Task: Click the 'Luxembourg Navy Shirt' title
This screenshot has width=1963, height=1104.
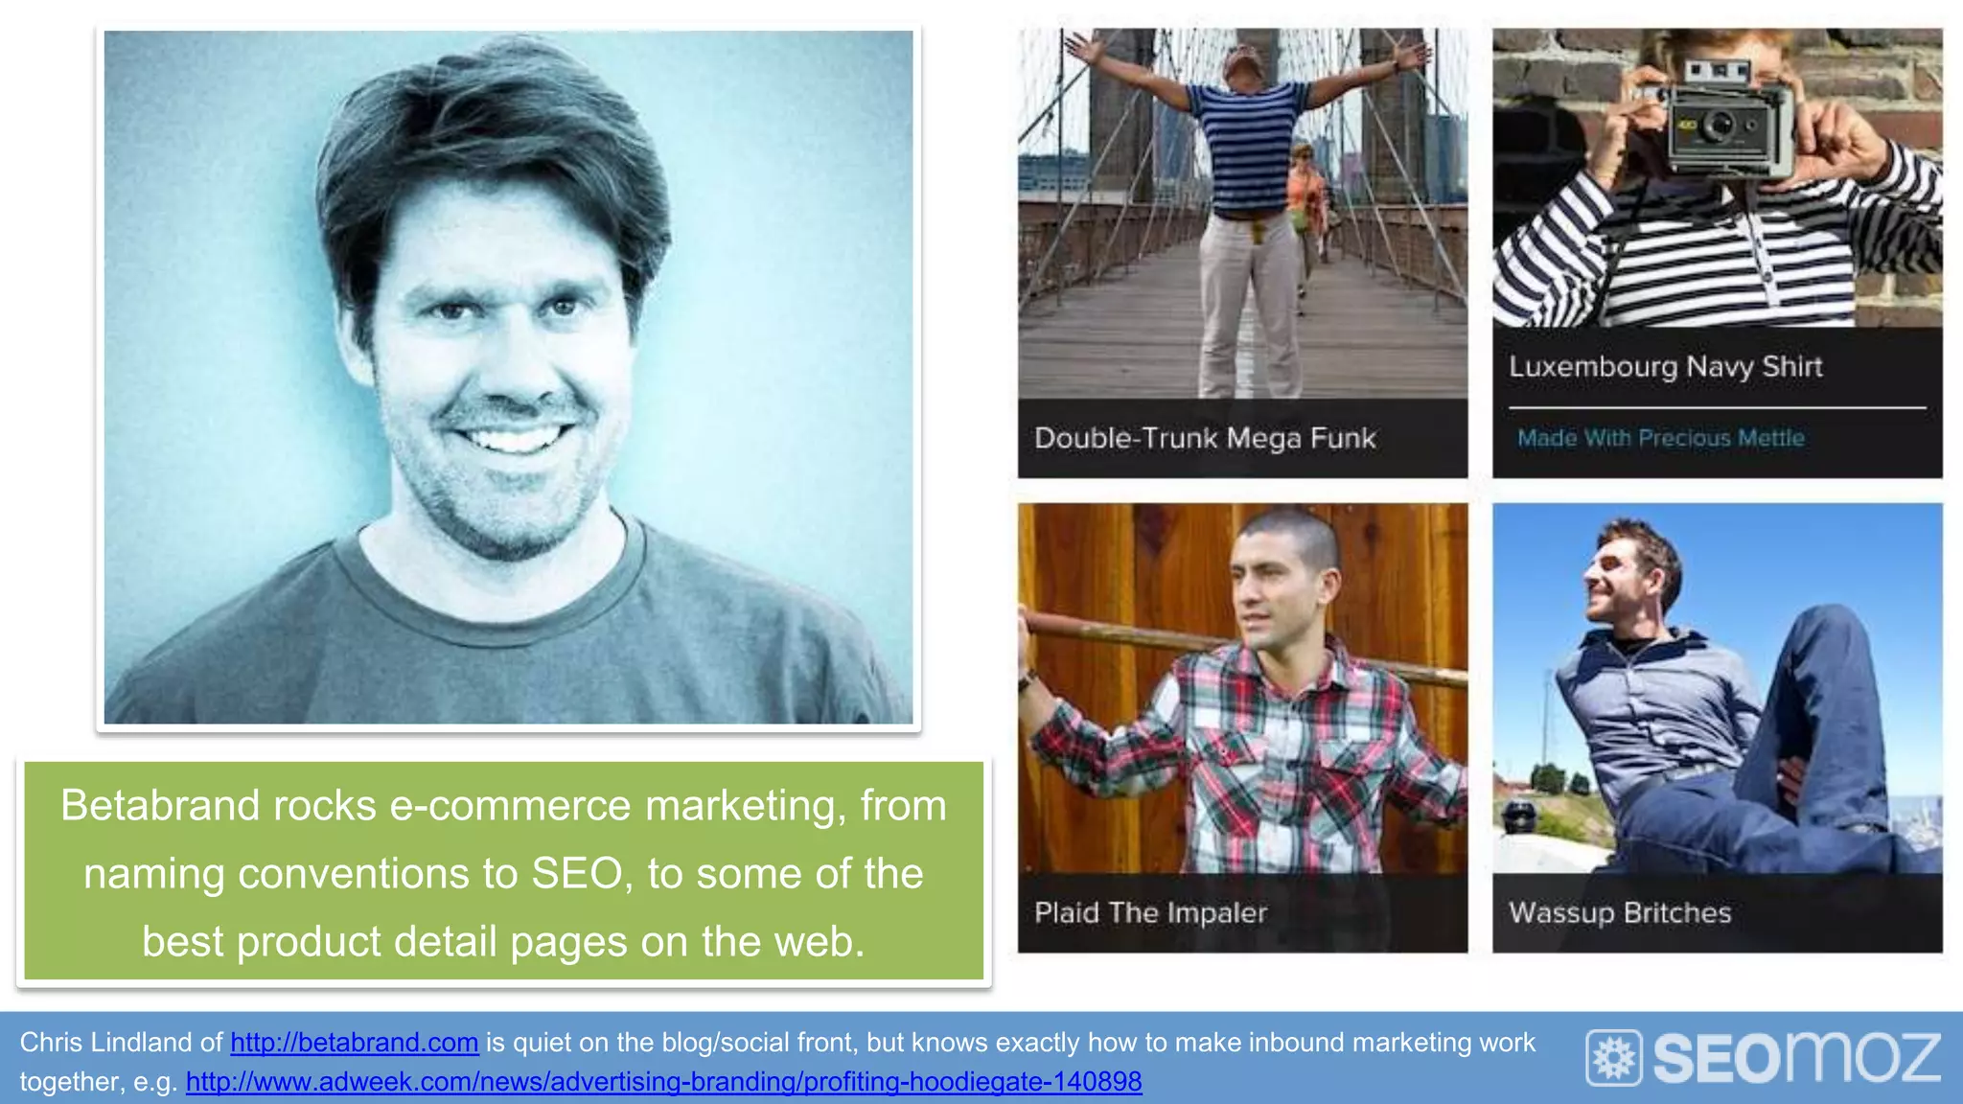Action: [x=1666, y=366]
